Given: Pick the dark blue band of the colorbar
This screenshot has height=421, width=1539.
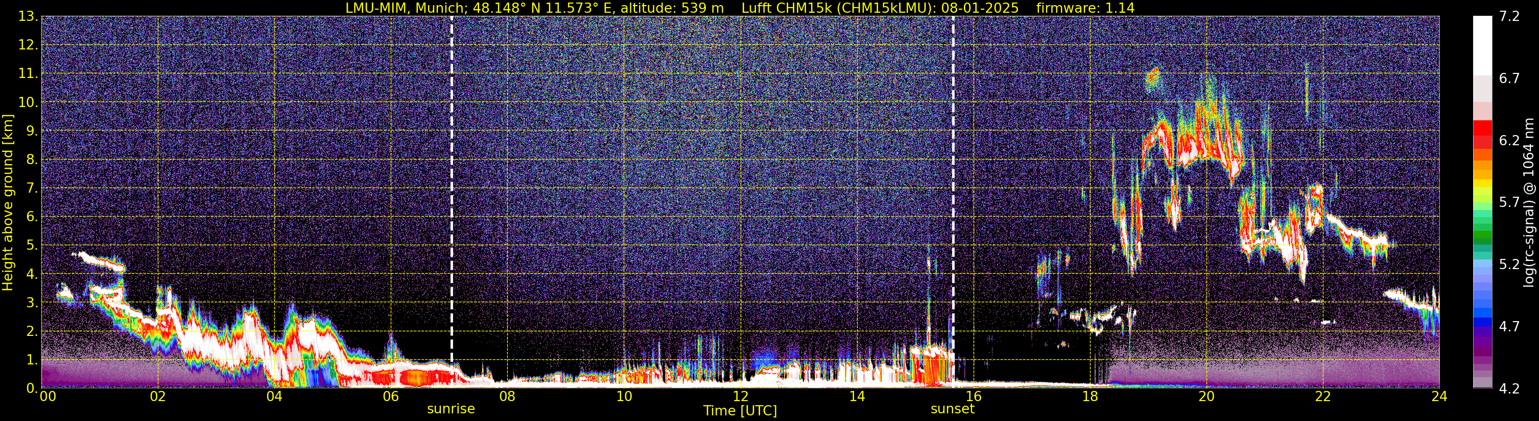Looking at the screenshot, I should [1482, 323].
